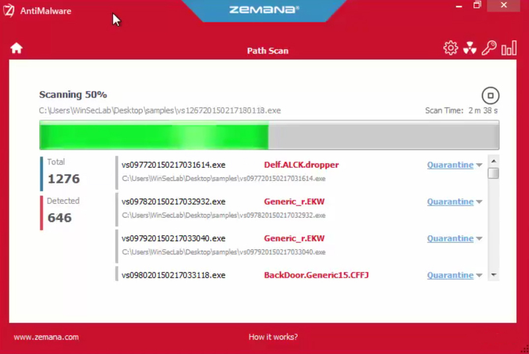529x354 pixels.
Task: Select the vs097920150217033040.exe file name
Action: [173, 238]
